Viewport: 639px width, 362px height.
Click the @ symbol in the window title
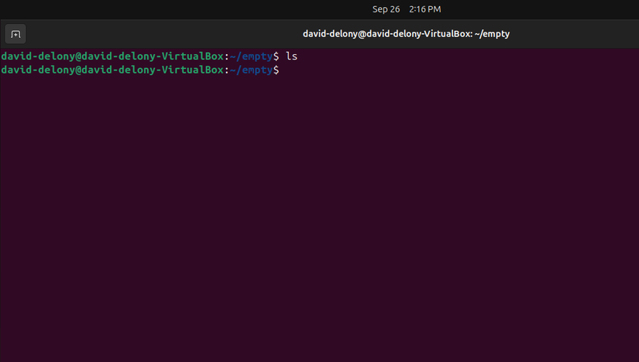click(x=362, y=34)
